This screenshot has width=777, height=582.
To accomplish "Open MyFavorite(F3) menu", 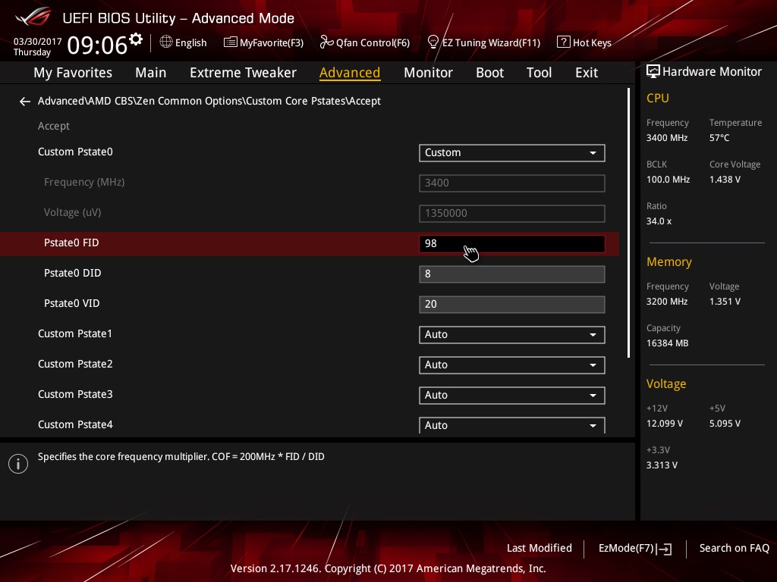I will 263,42.
